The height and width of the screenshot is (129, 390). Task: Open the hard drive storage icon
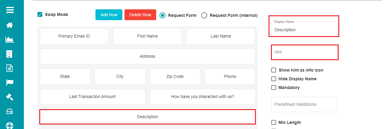10,112
